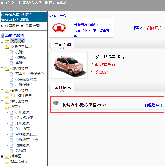Expand the 插件图 tree node
This screenshot has height=166, width=165.
pyautogui.click(x=2, y=157)
